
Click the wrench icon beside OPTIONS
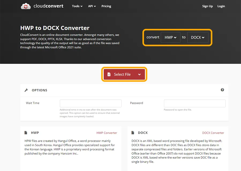tap(26, 90)
